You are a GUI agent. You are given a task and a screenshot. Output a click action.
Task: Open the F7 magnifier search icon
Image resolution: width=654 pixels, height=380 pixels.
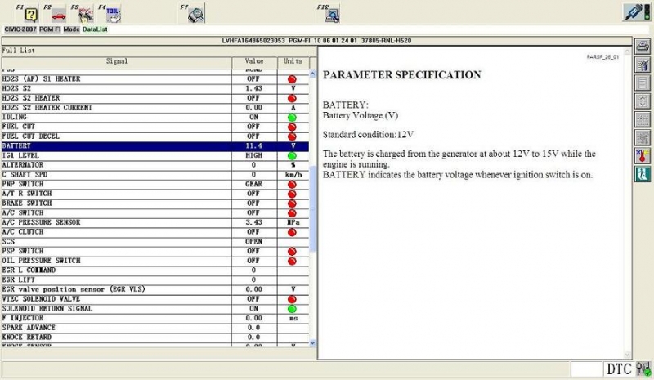195,15
